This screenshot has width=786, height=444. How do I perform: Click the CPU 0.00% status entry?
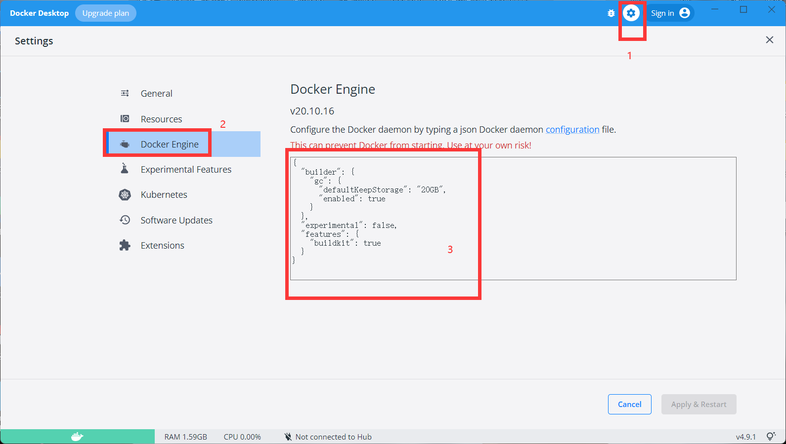pos(242,437)
